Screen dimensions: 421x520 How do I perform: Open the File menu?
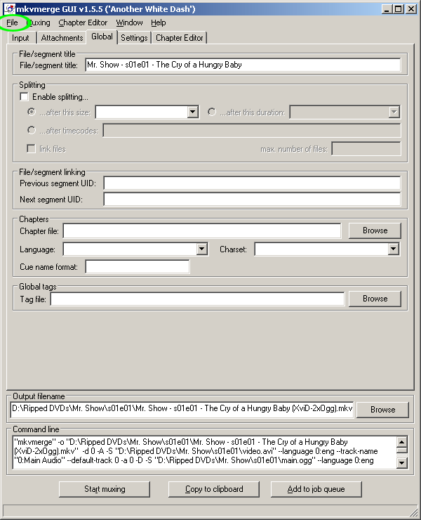click(12, 22)
